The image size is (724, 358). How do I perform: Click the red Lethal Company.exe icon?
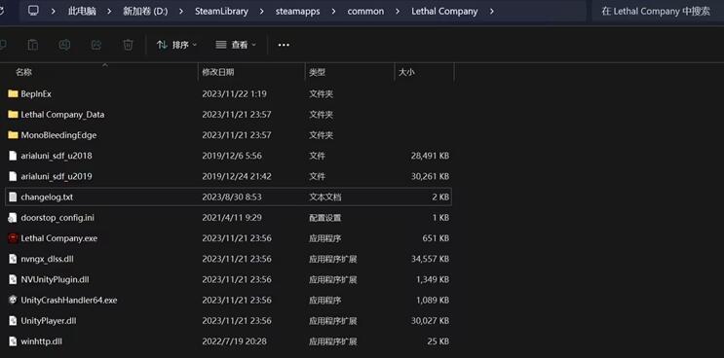pyautogui.click(x=13, y=238)
